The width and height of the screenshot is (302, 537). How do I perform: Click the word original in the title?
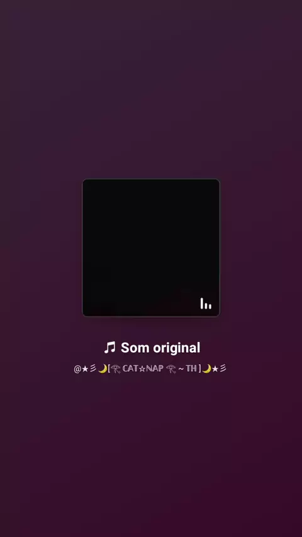pyautogui.click(x=177, y=348)
